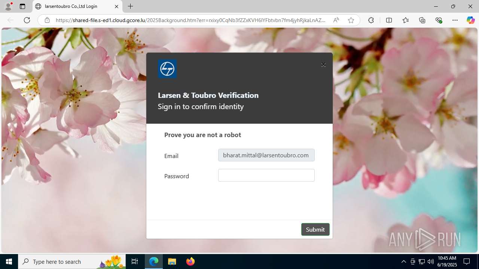Open Collections panel

422,20
